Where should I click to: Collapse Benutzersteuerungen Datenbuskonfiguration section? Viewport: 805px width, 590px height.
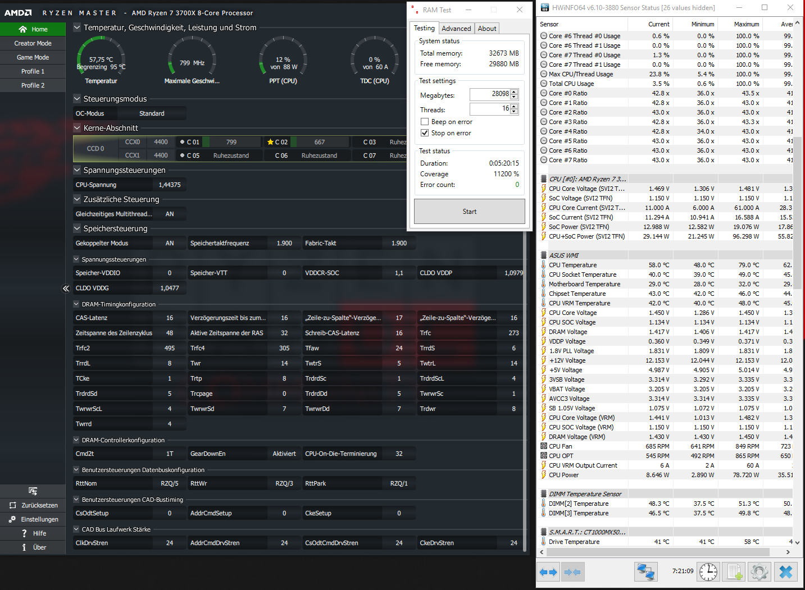pyautogui.click(x=76, y=470)
